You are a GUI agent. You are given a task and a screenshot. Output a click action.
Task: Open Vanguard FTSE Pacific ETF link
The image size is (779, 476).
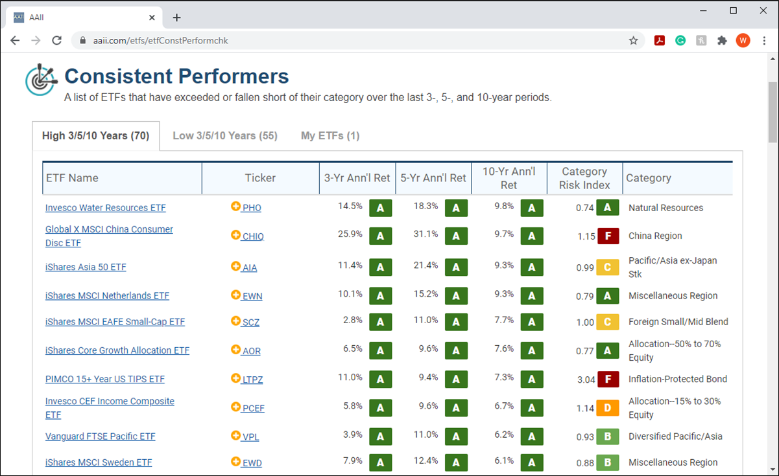tap(101, 436)
